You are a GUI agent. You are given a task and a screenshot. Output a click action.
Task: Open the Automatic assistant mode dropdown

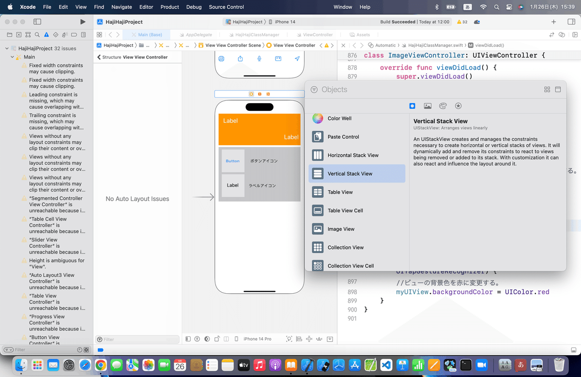382,45
